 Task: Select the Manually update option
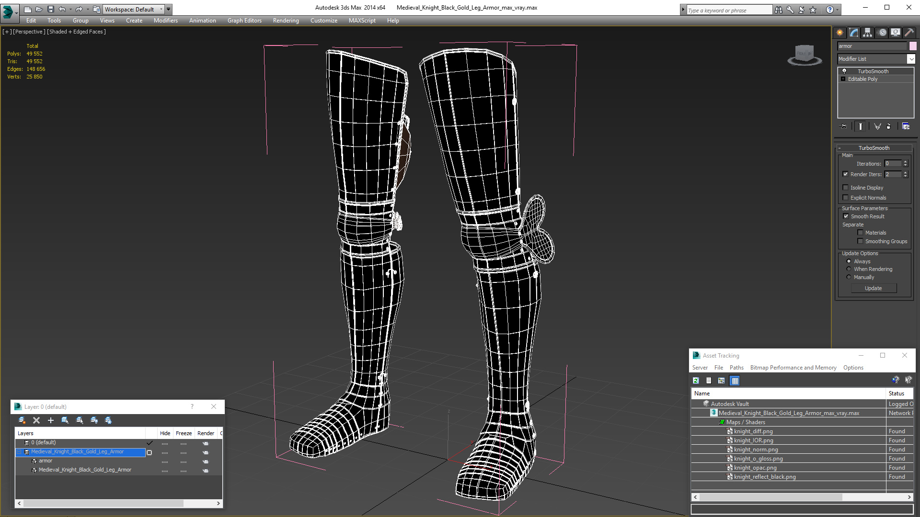(x=849, y=277)
